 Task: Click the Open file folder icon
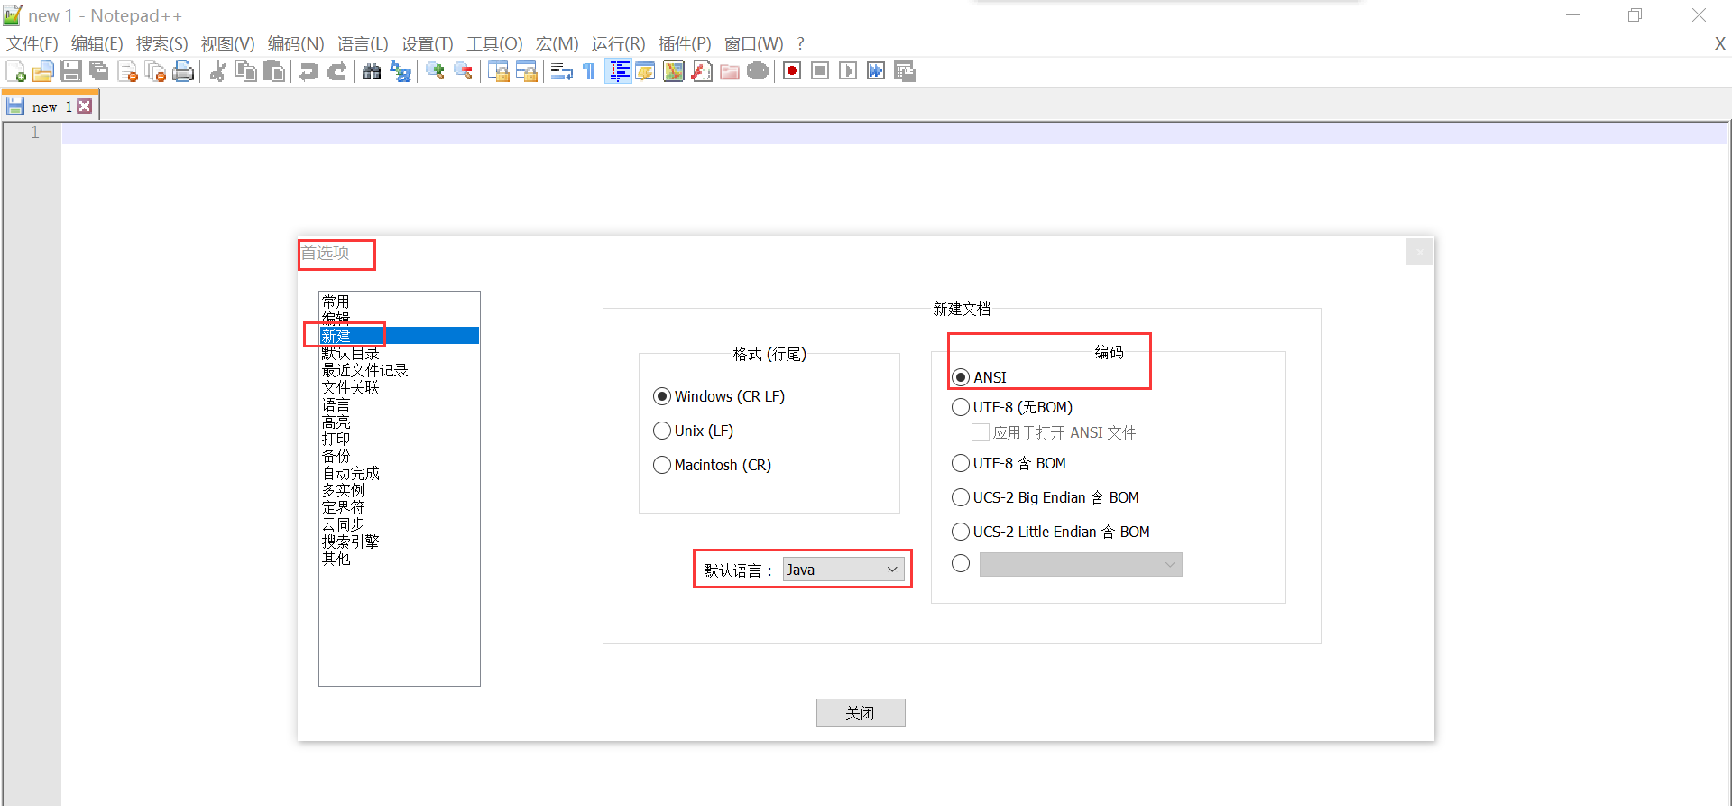(43, 71)
